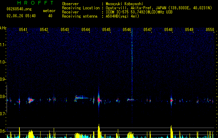Click the 0544 time marker
The width and height of the screenshot is (218, 138).
[x=86, y=30]
